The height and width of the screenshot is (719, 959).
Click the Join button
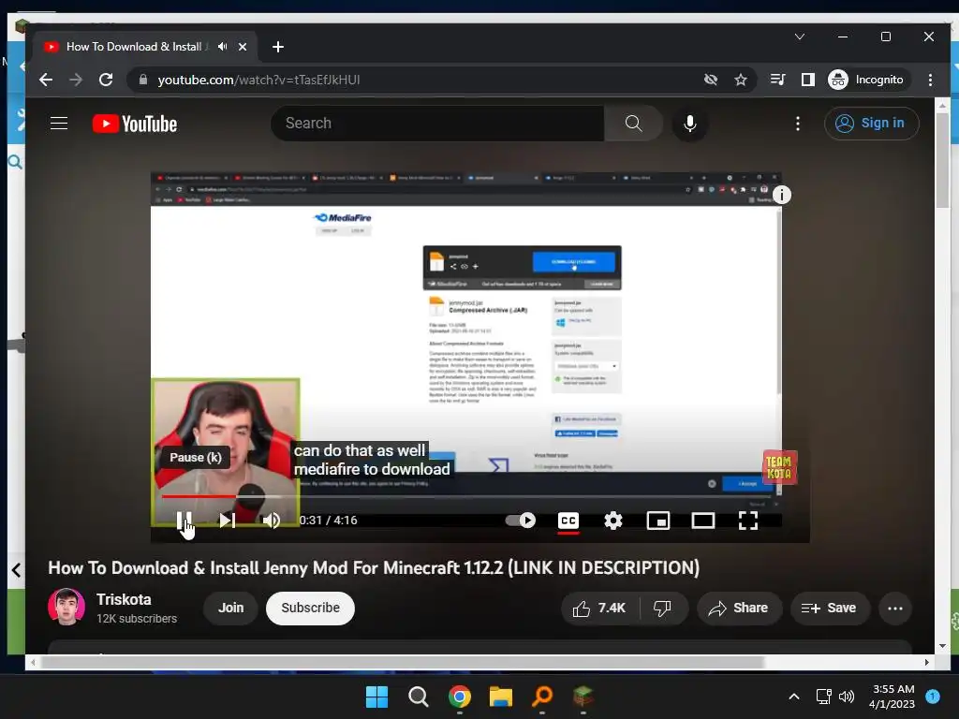click(230, 608)
